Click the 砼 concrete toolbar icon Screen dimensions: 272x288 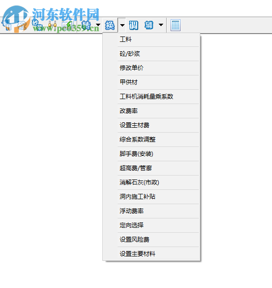pyautogui.click(x=22, y=25)
